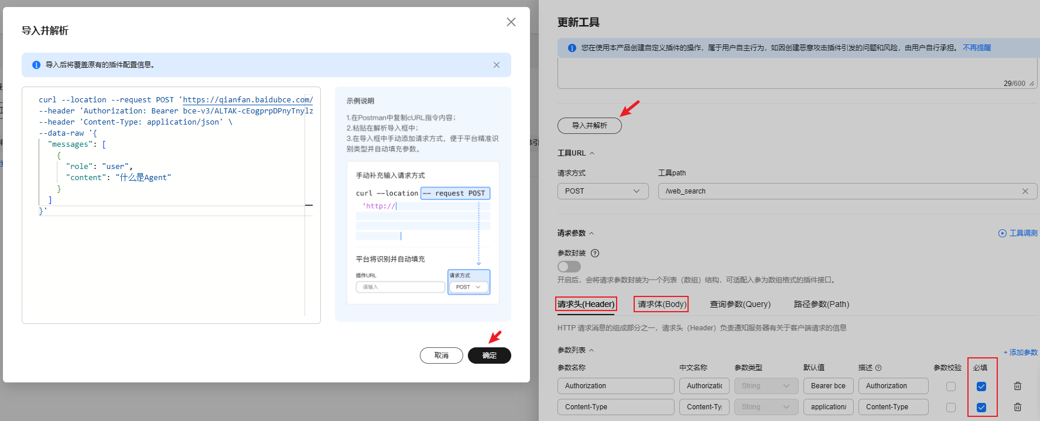Click the 确定 confirm button

[x=489, y=356]
